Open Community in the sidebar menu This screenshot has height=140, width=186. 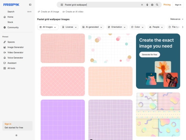(13, 27)
